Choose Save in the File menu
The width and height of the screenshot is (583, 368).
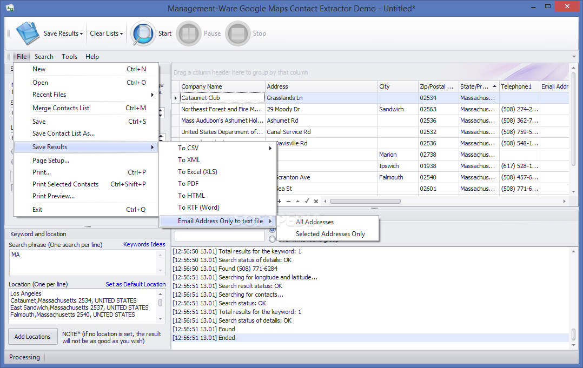point(87,122)
